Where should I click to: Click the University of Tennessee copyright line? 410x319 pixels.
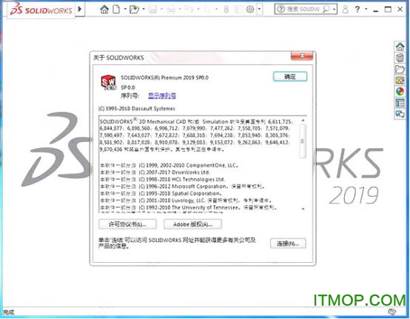click(x=189, y=208)
